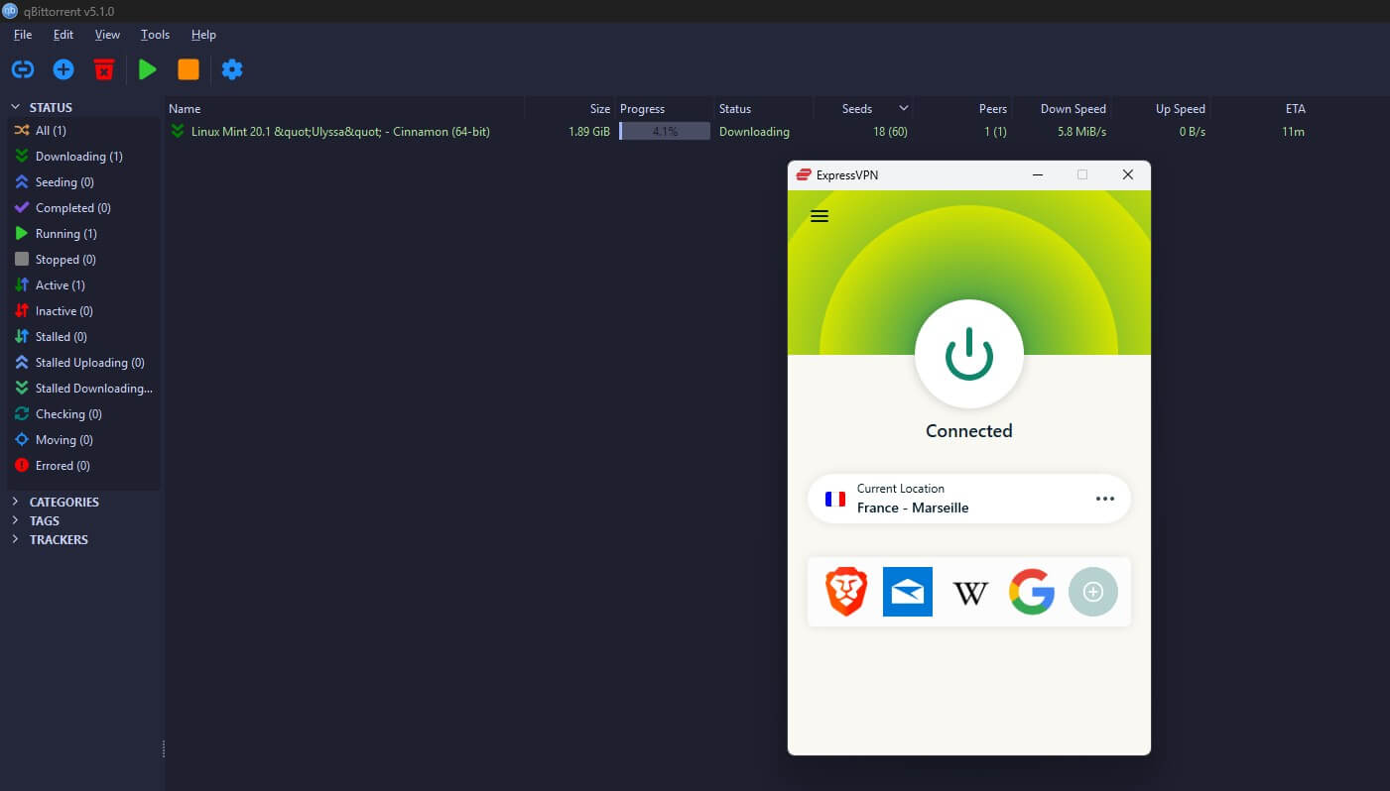Click the Downloading status cell of torrent

(754, 132)
